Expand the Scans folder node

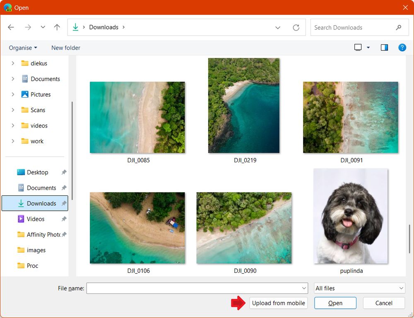pyautogui.click(x=13, y=110)
